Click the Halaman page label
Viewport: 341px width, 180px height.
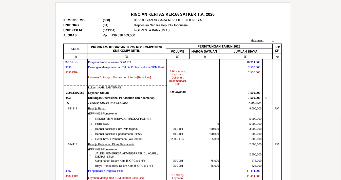(x=257, y=40)
